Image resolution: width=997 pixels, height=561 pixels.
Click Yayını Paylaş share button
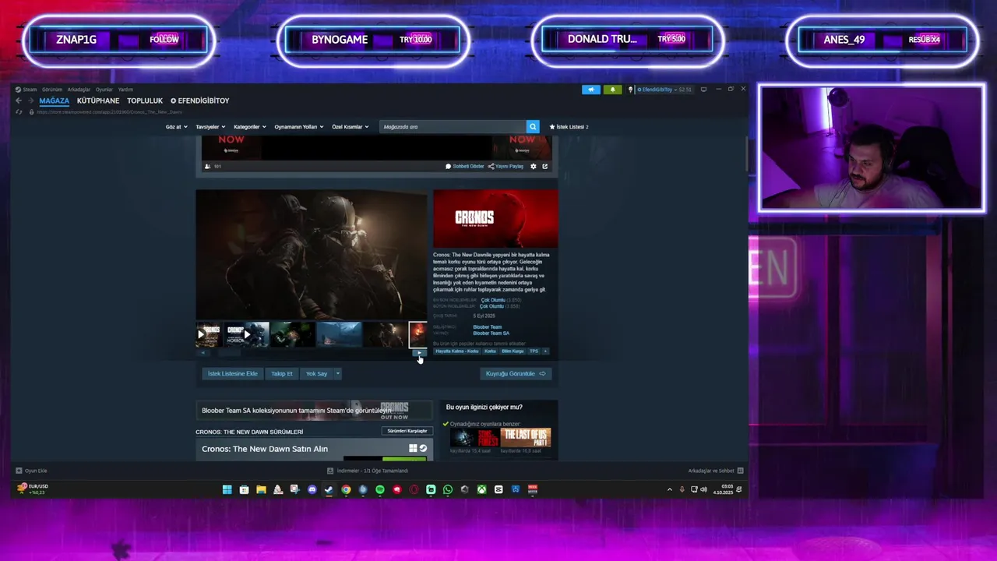pyautogui.click(x=506, y=166)
